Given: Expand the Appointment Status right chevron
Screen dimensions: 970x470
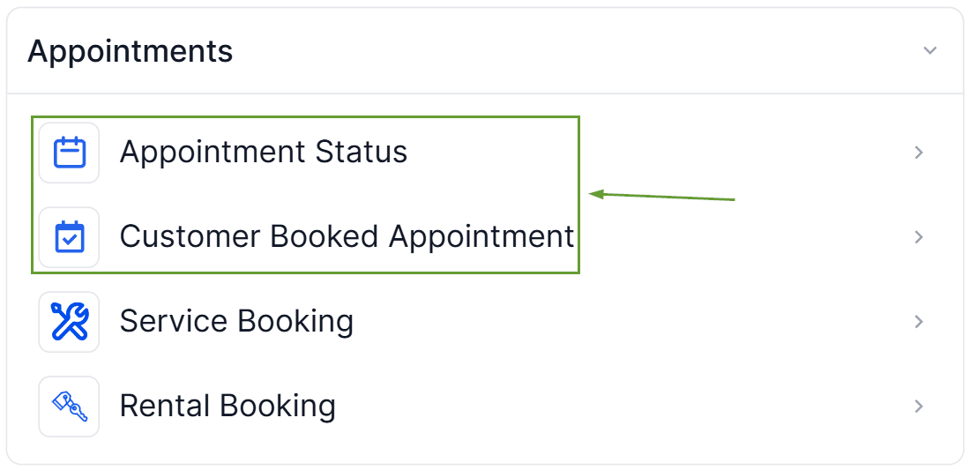Looking at the screenshot, I should pos(919,153).
